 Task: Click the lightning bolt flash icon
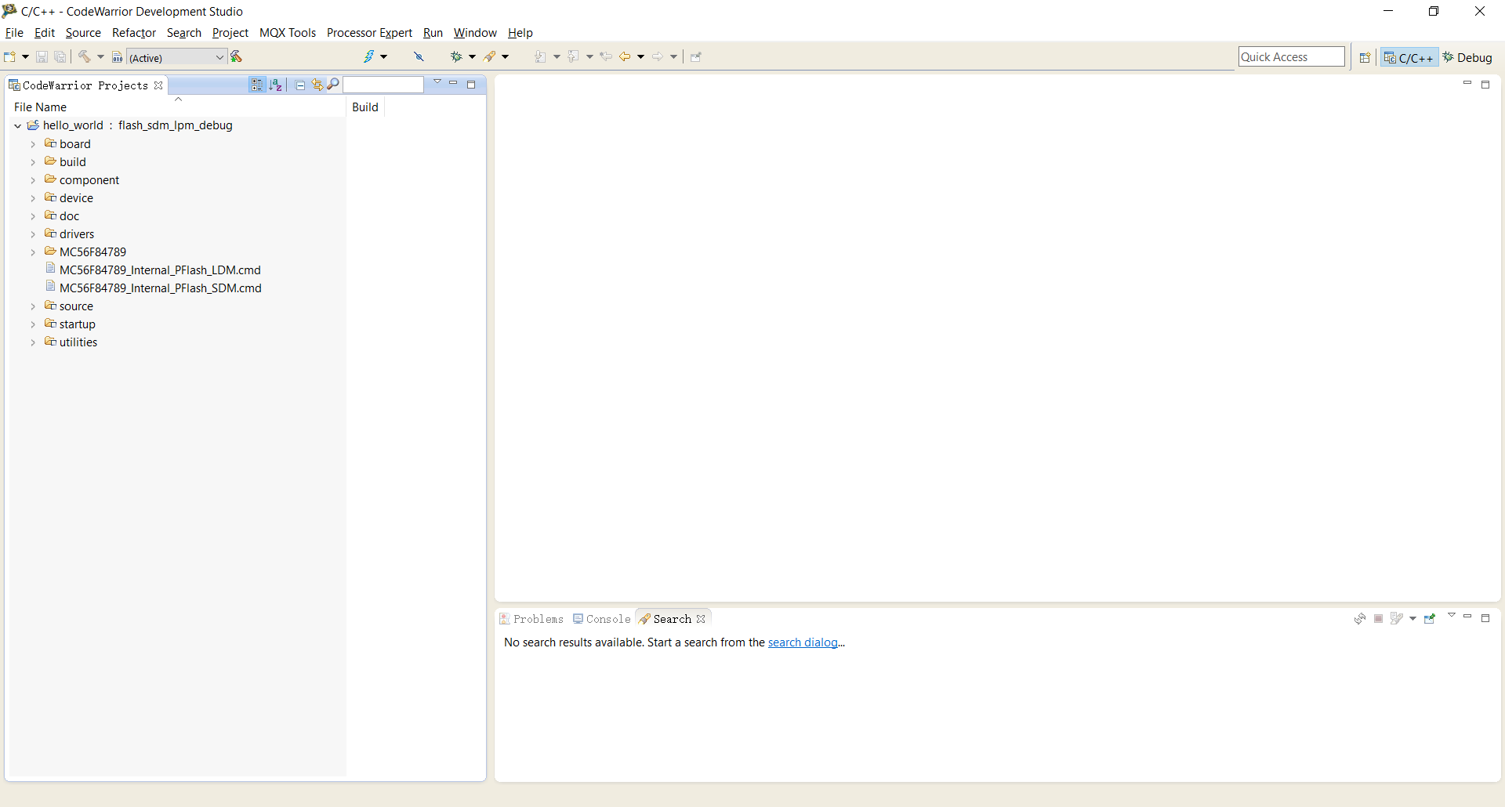(368, 56)
